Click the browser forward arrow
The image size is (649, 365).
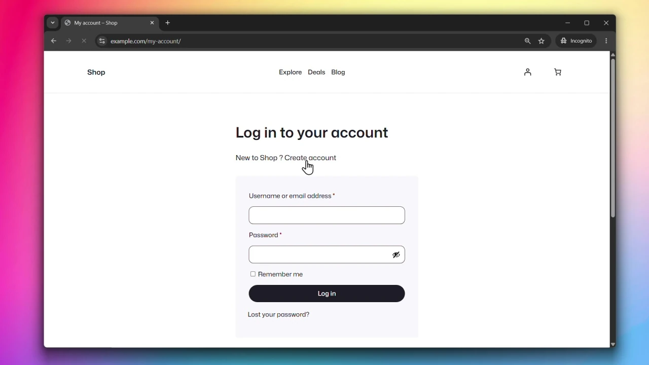coord(69,41)
